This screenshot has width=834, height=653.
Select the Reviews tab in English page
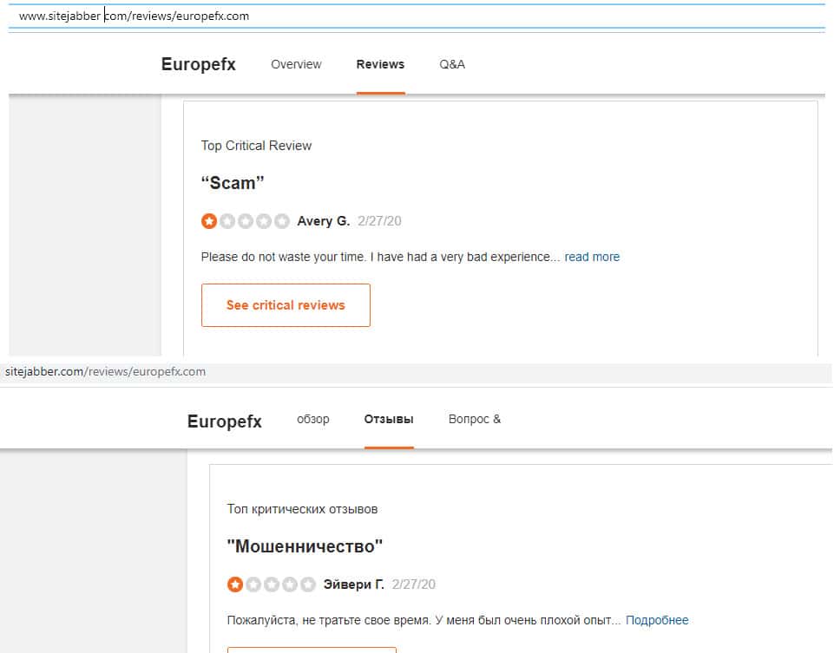380,64
